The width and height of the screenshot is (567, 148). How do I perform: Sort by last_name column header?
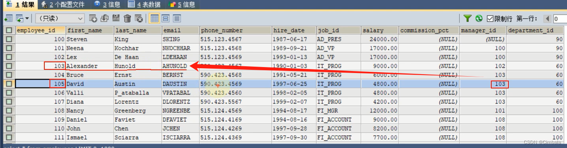tap(137, 31)
